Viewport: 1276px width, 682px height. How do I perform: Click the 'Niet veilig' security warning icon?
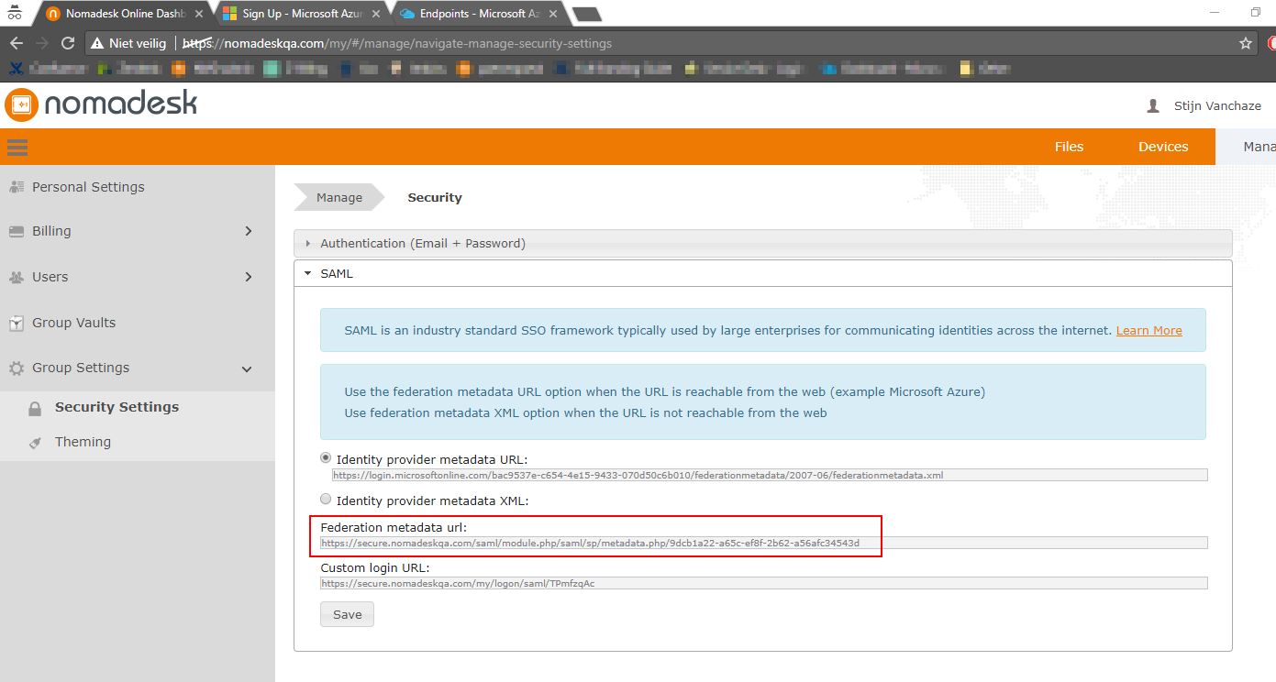[97, 43]
